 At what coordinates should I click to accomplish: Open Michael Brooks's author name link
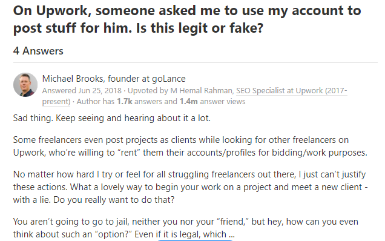click(73, 79)
